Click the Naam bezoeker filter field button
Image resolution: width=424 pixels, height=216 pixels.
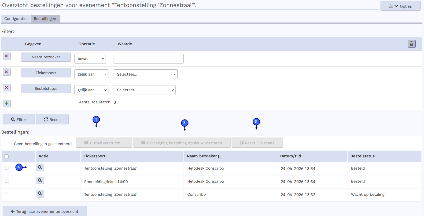46,57
